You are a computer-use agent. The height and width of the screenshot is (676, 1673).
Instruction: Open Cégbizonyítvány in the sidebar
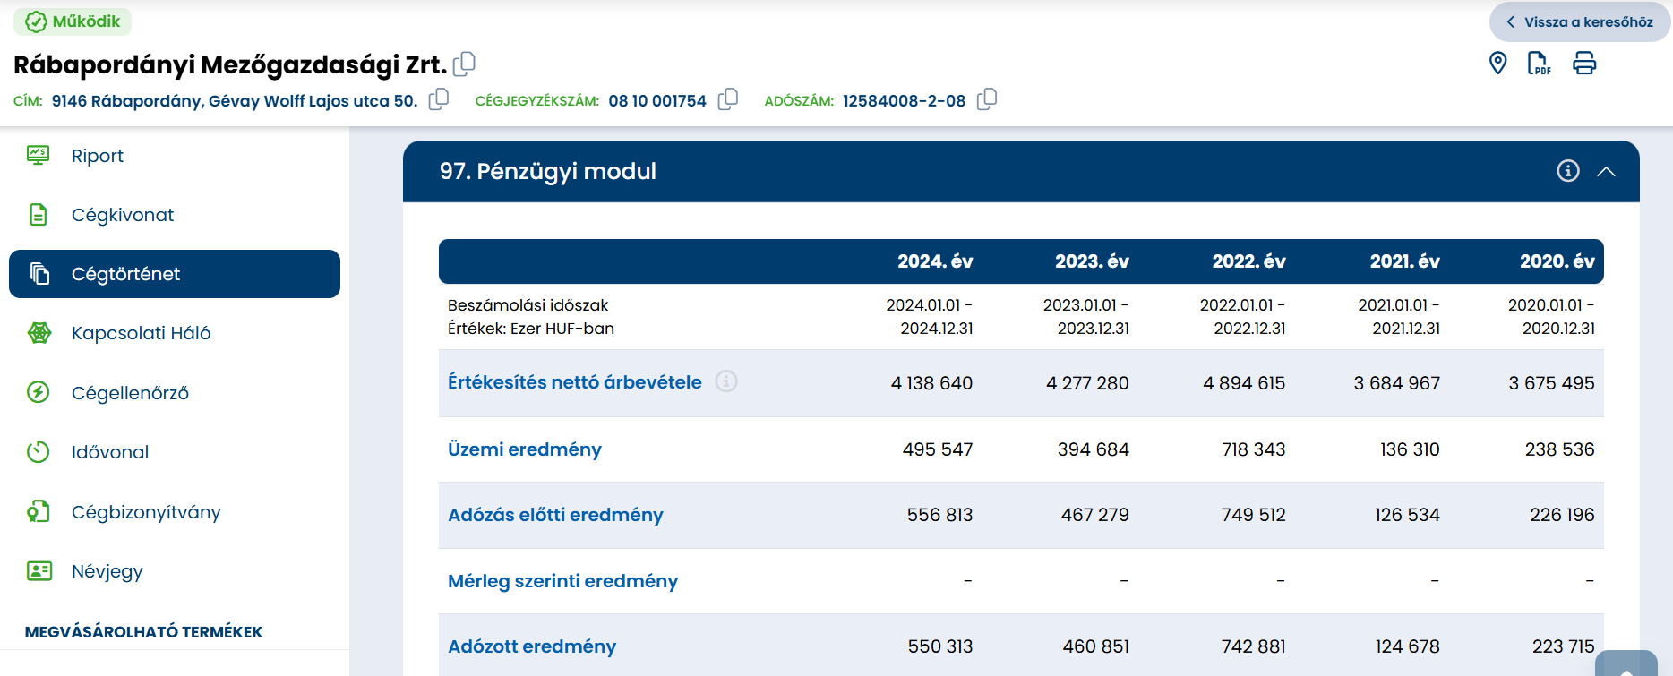coord(146,512)
